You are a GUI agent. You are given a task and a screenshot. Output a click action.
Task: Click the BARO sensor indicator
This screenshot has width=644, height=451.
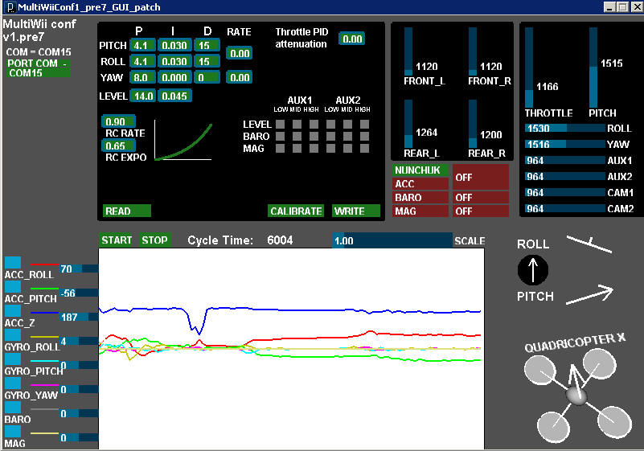click(x=420, y=197)
